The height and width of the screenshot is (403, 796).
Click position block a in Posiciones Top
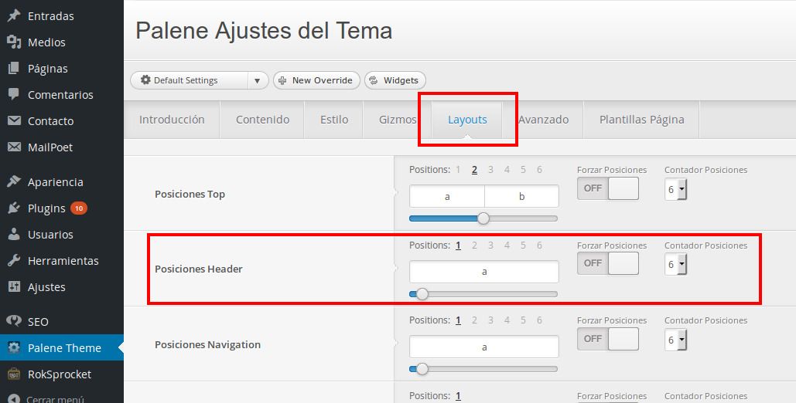[447, 197]
